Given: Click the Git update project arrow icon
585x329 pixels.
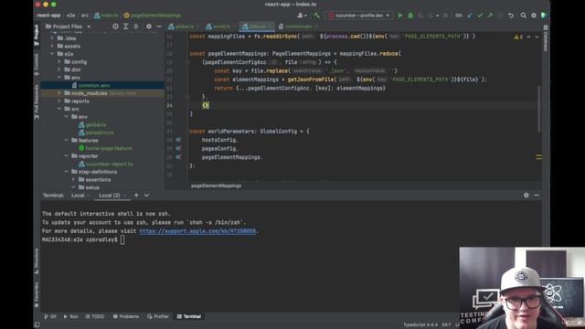Looking at the screenshot, I should [x=470, y=16].
